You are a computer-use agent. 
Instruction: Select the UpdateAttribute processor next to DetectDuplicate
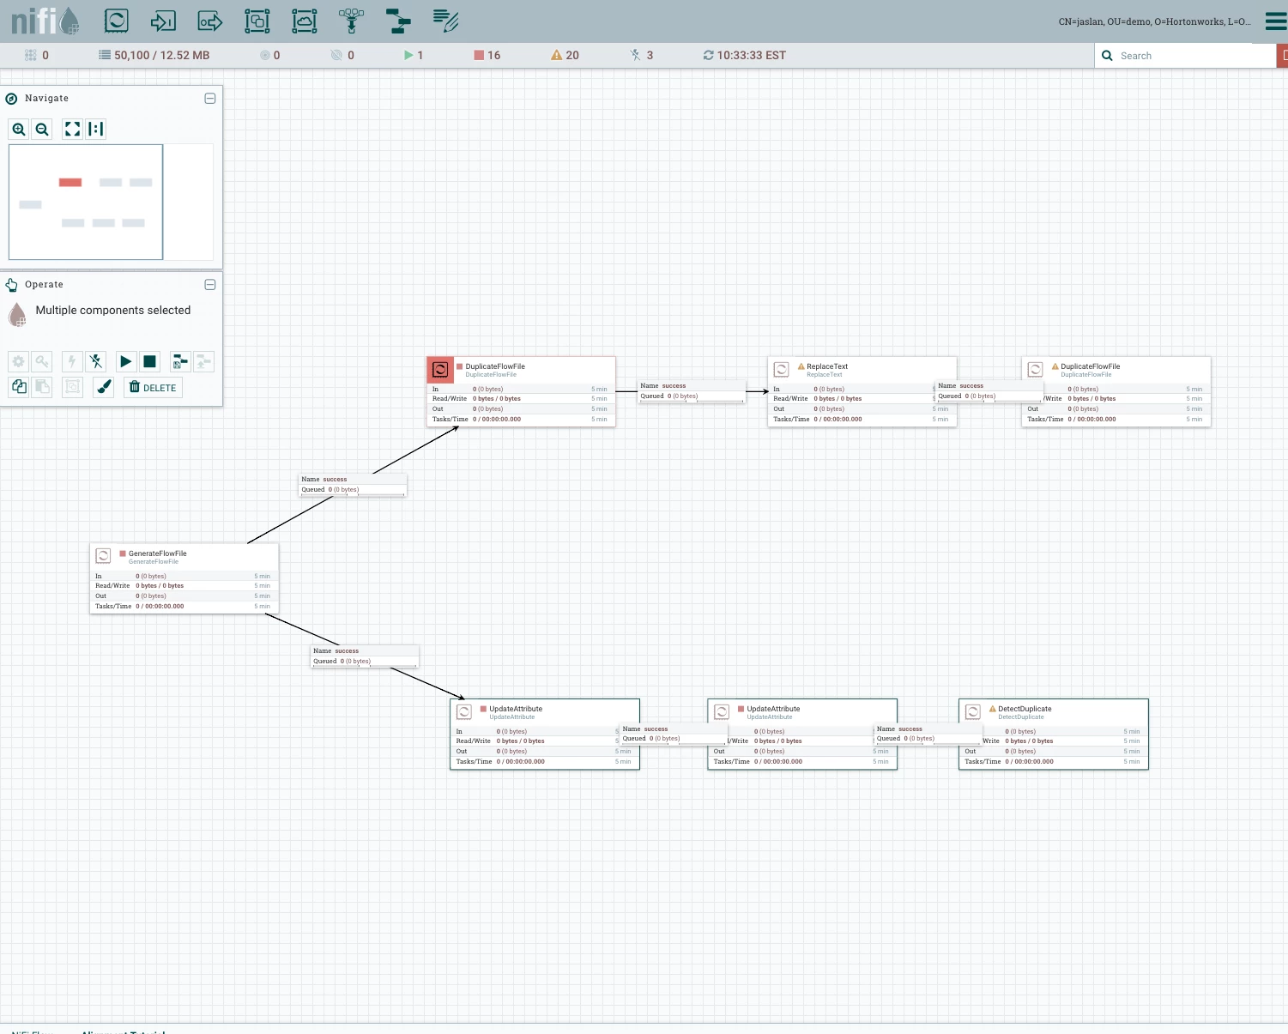tap(802, 735)
